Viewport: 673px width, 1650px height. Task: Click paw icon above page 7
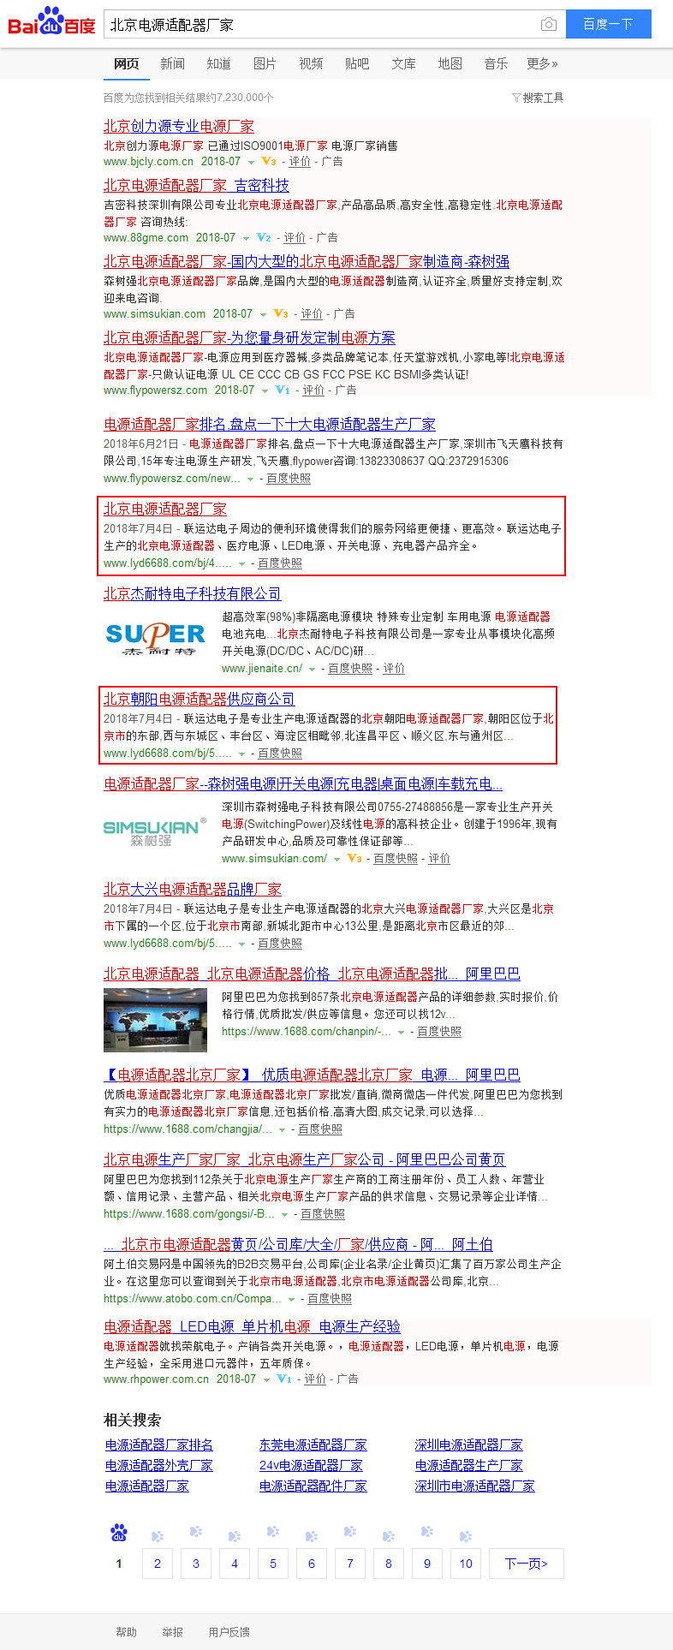click(x=350, y=1532)
